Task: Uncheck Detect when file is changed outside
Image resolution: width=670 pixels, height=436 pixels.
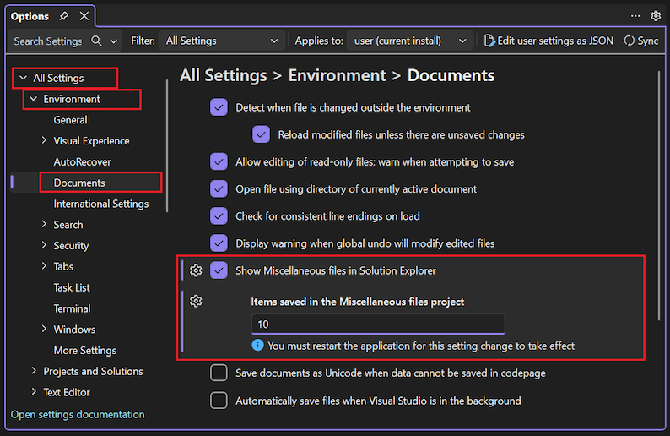Action: coord(219,107)
